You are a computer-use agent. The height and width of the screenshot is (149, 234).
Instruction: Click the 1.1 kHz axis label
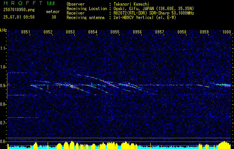click(x=3, y=48)
